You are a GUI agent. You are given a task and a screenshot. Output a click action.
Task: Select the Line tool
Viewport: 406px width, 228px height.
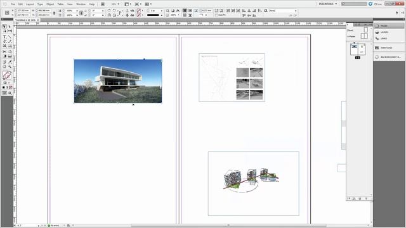click(x=10, y=37)
